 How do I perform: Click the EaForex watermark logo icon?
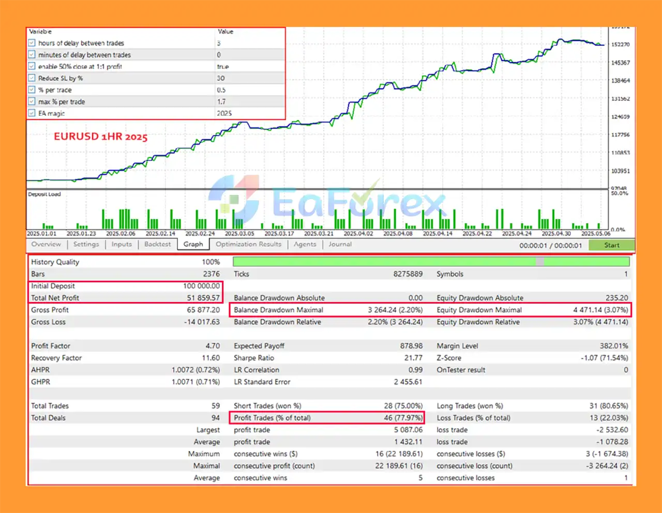tap(234, 199)
